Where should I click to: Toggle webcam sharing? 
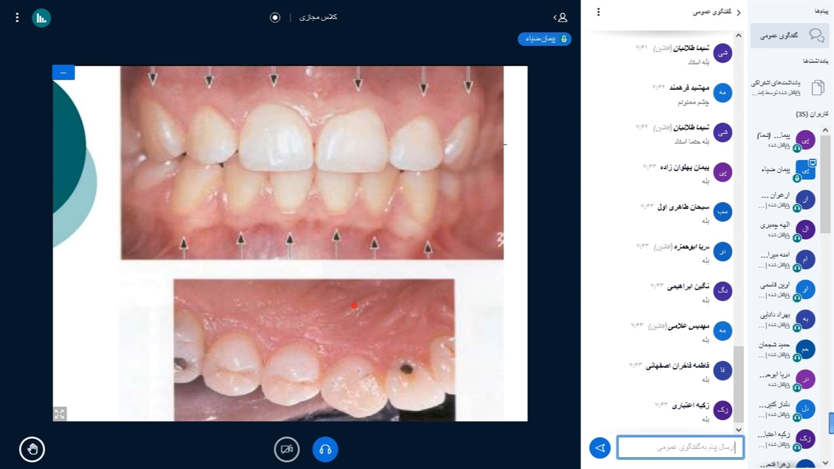287,449
